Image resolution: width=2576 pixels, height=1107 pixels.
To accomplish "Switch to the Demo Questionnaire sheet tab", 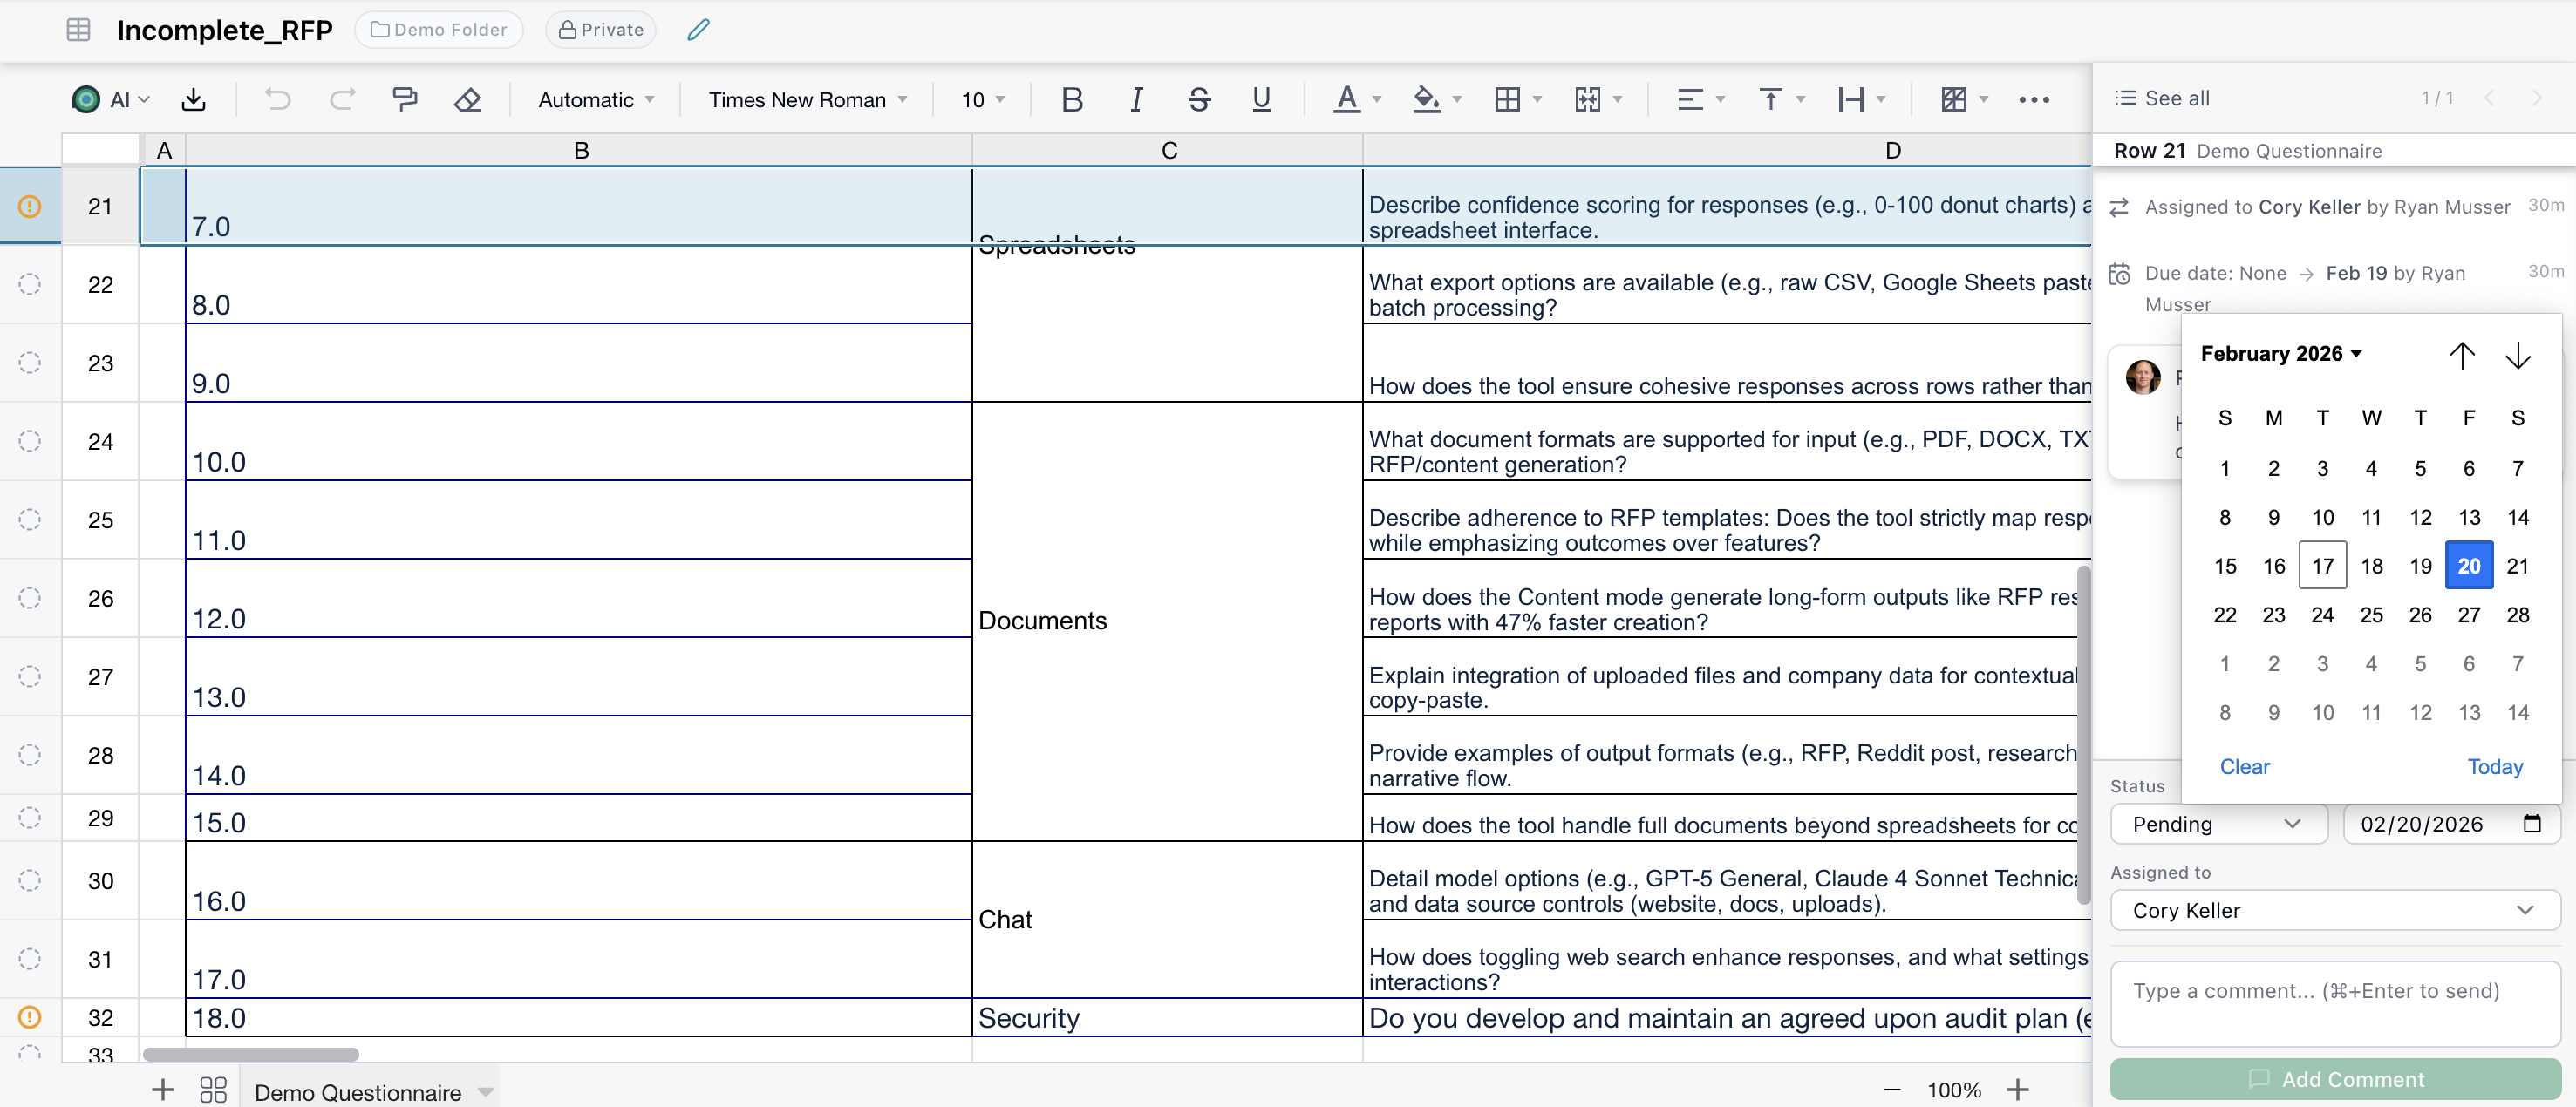I will click(359, 1091).
